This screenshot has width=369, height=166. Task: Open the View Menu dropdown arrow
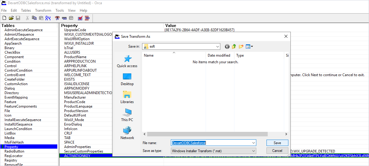tap(252, 46)
